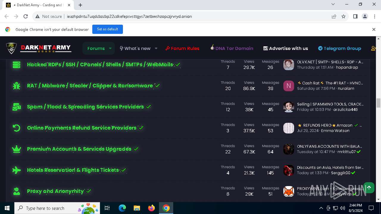The width and height of the screenshot is (381, 214).
Task: Bookmark this page with the star icon
Action: point(343,16)
